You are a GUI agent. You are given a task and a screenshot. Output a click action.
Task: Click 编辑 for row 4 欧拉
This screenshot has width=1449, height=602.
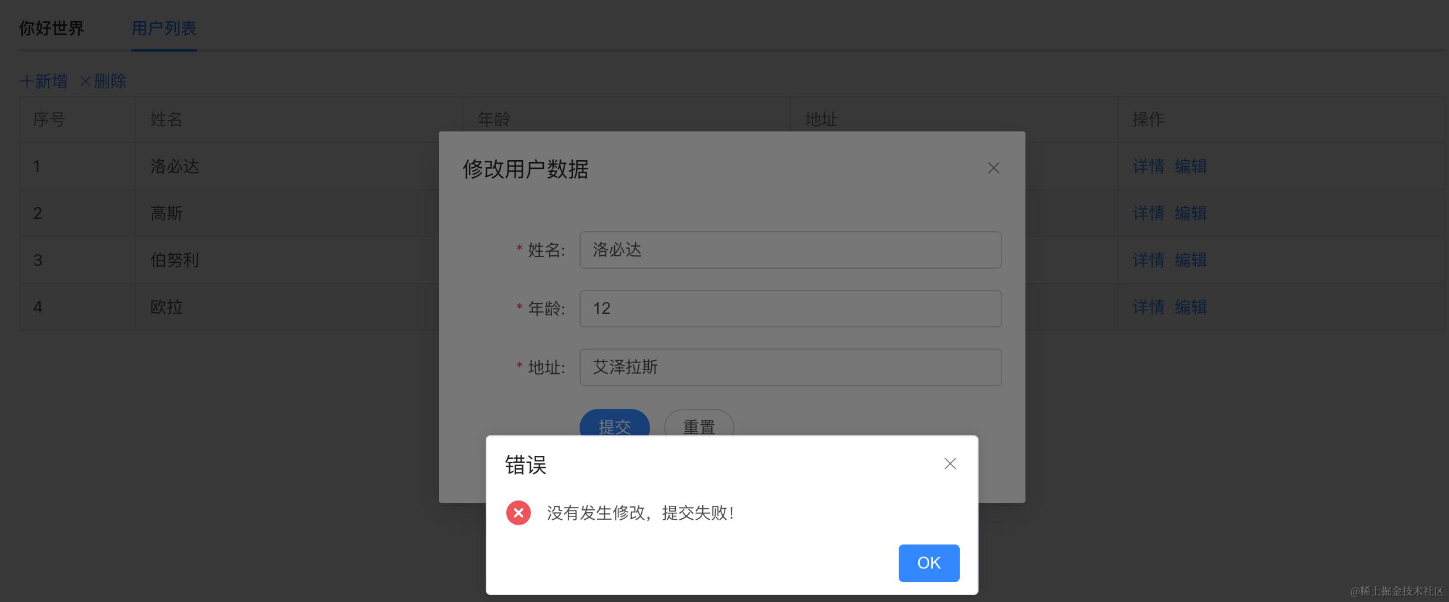(1190, 307)
